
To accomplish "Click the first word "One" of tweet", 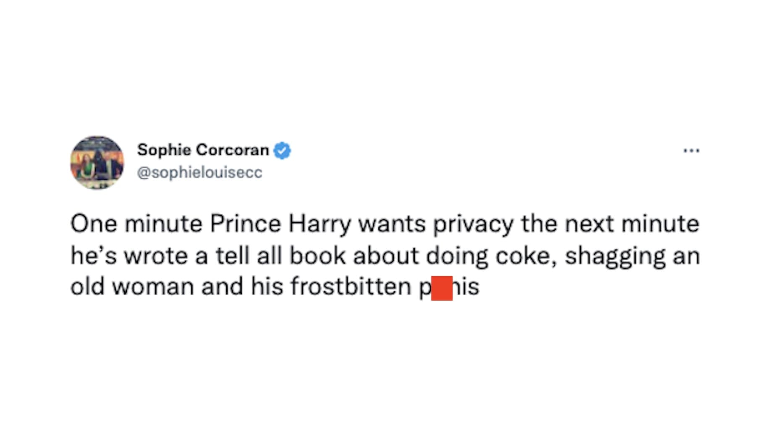I will (x=93, y=224).
